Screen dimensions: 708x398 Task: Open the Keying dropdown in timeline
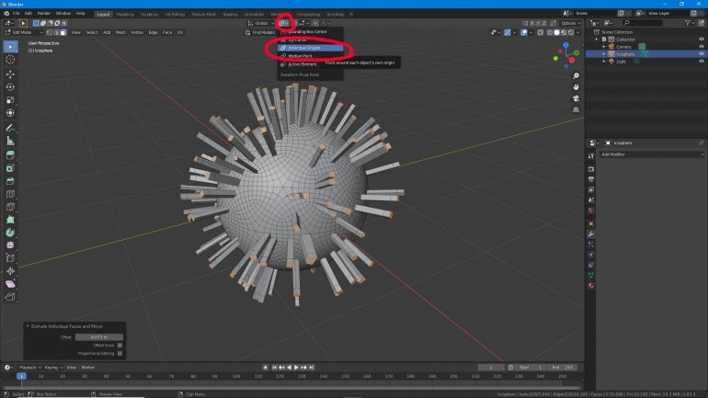tap(53, 368)
